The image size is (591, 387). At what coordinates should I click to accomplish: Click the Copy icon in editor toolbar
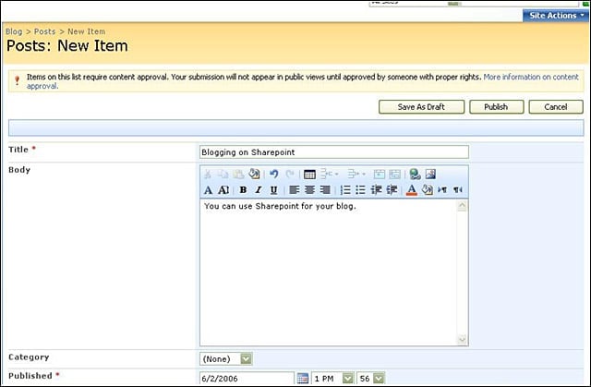pyautogui.click(x=223, y=174)
